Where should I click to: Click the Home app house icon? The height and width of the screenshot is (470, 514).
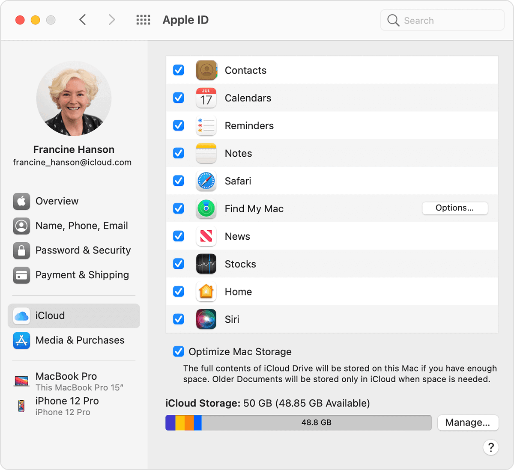tap(206, 292)
